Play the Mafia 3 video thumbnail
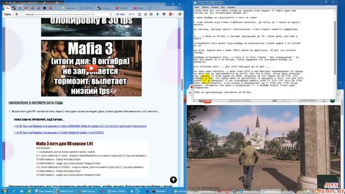The height and width of the screenshot is (194, 345). point(91,68)
